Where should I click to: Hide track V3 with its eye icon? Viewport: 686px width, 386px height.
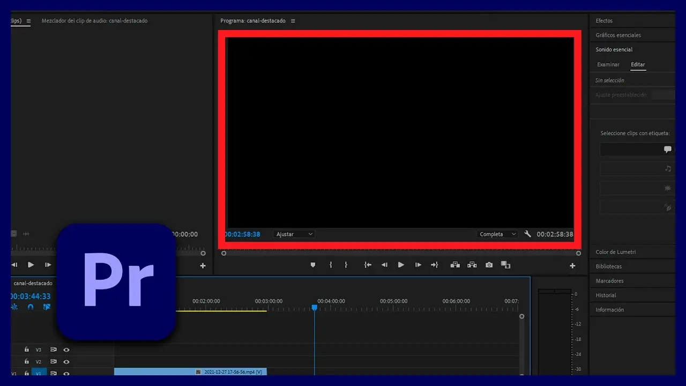point(66,350)
